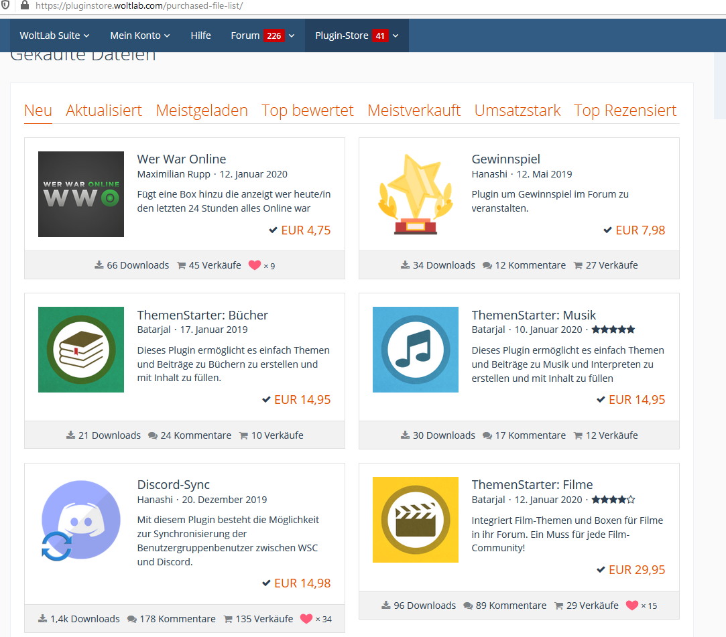726x637 pixels.
Task: Click the heart icon on Wer War Online
Action: (254, 265)
